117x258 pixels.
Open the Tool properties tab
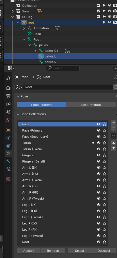(x=8, y=78)
